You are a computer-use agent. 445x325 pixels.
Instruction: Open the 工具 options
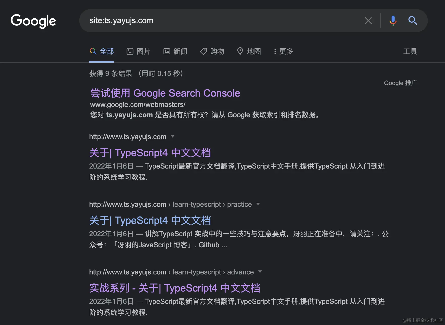point(410,51)
